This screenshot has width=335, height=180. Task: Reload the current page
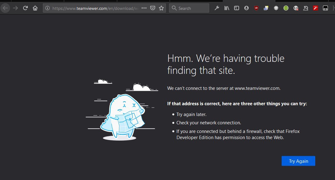[25, 8]
